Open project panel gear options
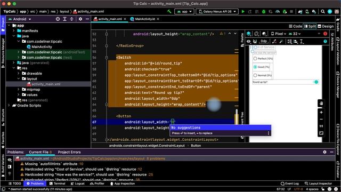The image size is (341, 192). click(x=80, y=19)
